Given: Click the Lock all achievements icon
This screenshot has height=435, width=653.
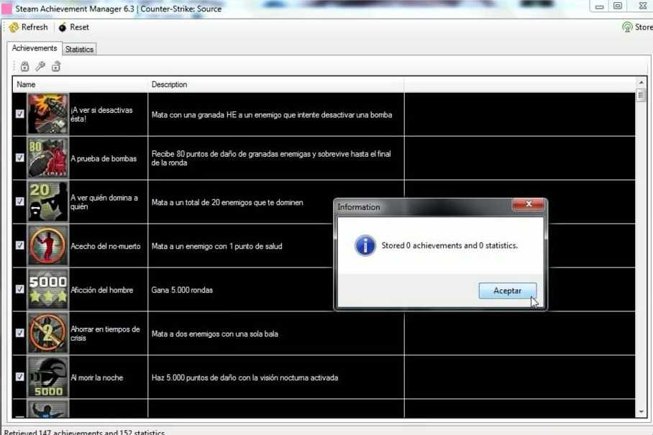Looking at the screenshot, I should point(24,67).
